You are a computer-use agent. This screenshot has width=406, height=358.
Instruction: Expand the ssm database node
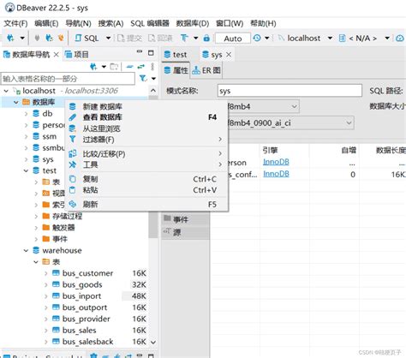pos(26,136)
